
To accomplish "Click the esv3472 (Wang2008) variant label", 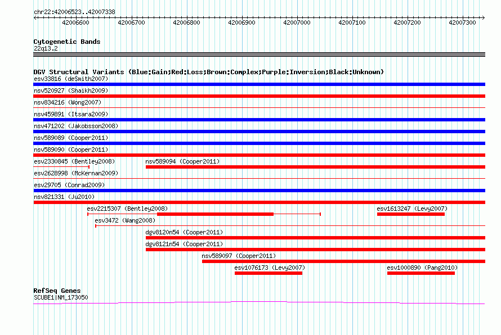I will (125, 220).
